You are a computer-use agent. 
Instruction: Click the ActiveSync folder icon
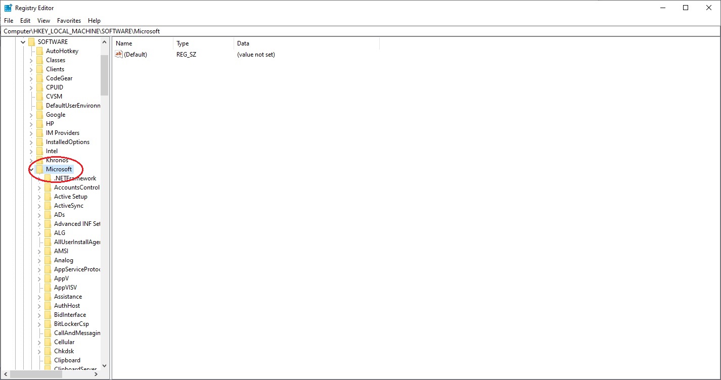(48, 206)
